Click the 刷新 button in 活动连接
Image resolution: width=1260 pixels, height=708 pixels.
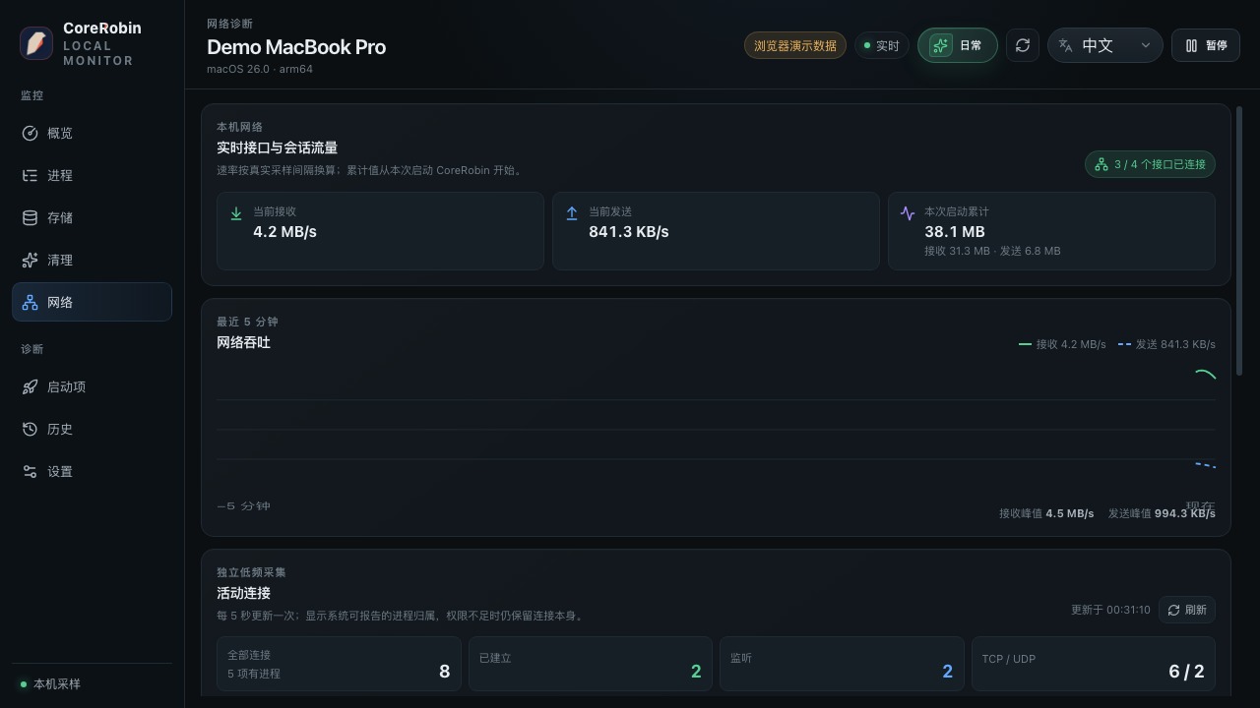(x=1186, y=610)
